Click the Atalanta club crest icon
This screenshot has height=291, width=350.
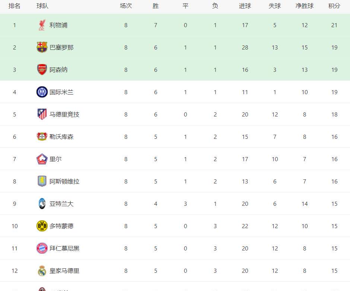point(42,204)
